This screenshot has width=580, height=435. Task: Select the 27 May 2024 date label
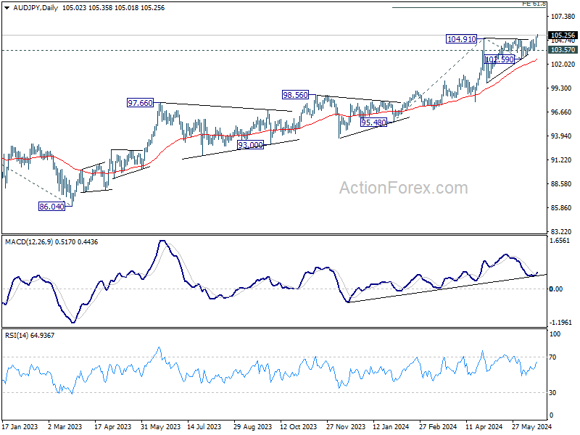point(531,426)
